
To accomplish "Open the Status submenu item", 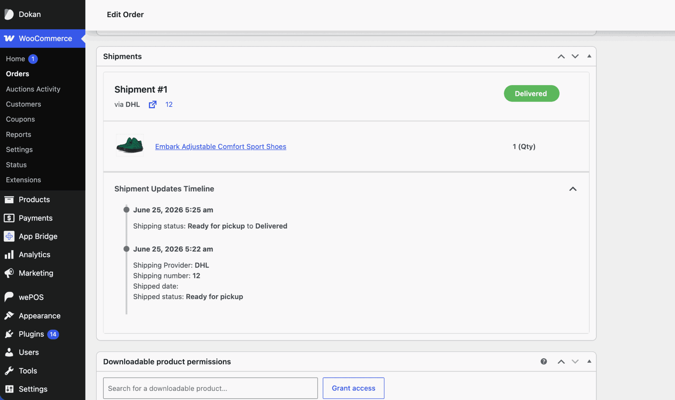I will [16, 164].
